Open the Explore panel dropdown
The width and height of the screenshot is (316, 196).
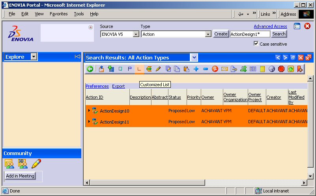click(x=34, y=57)
